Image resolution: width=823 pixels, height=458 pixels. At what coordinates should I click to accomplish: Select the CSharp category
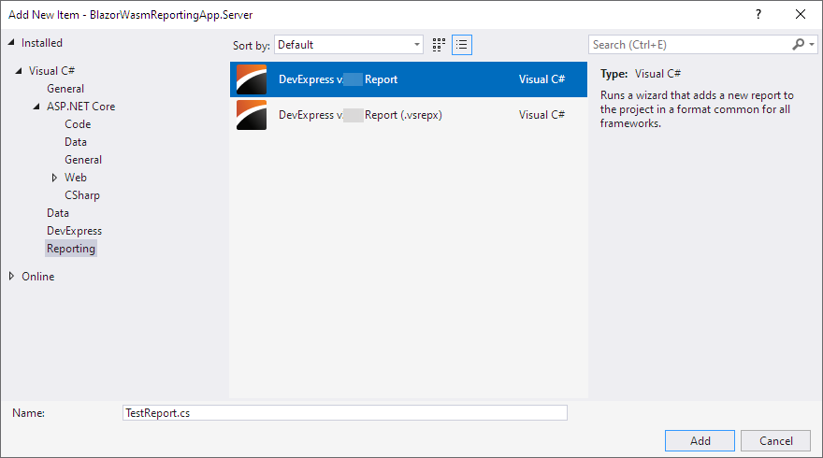coord(82,195)
